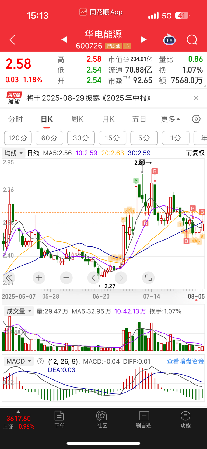Tap 前复权 adjustment option
207x449 pixels.
(195, 153)
